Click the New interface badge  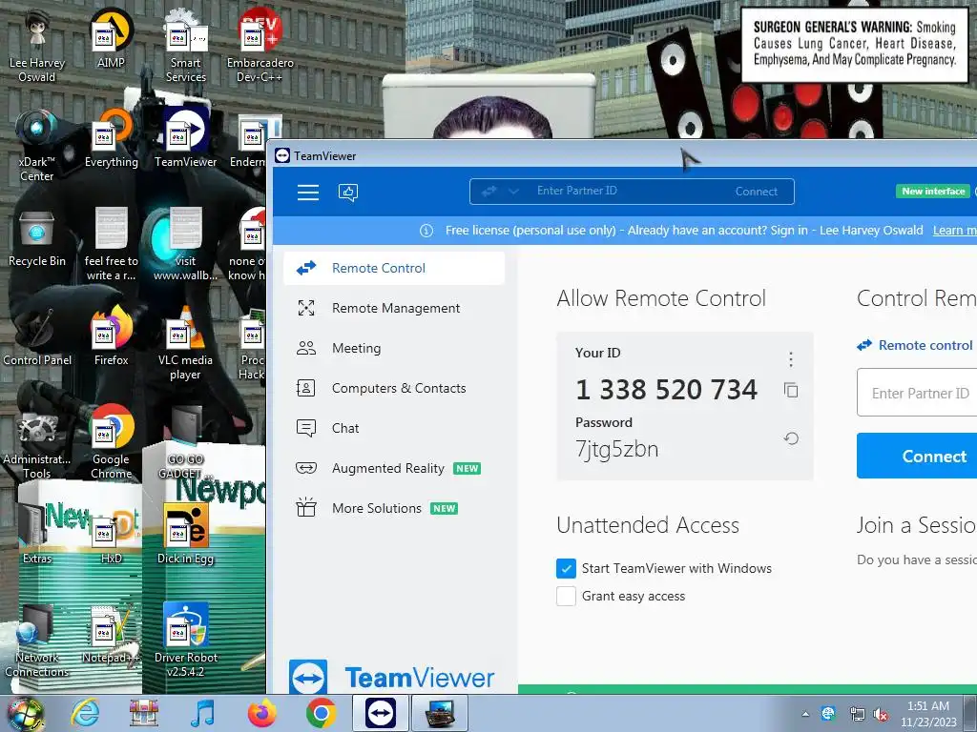coord(933,191)
